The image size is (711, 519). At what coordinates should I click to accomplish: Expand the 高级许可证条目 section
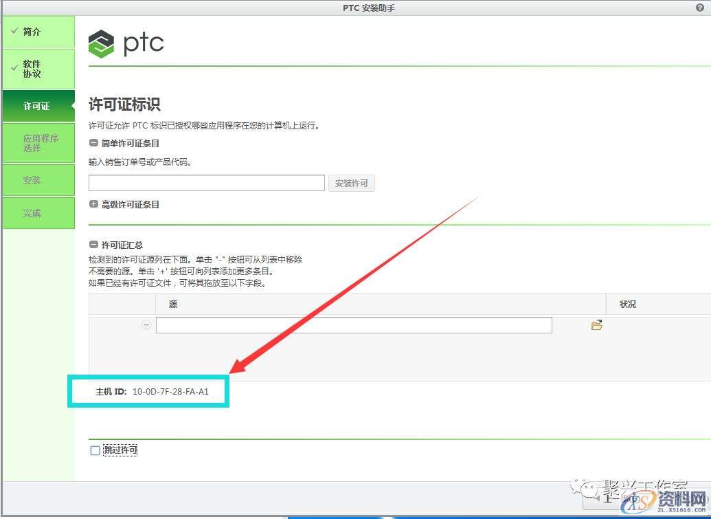93,204
